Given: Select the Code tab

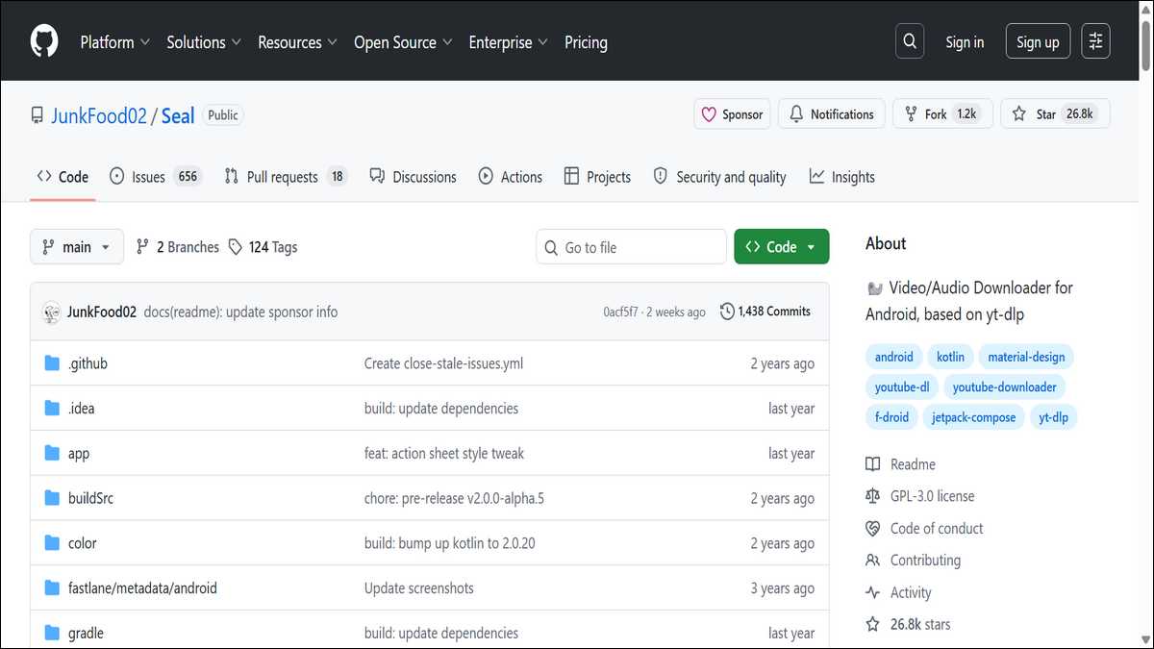Looking at the screenshot, I should point(63,177).
